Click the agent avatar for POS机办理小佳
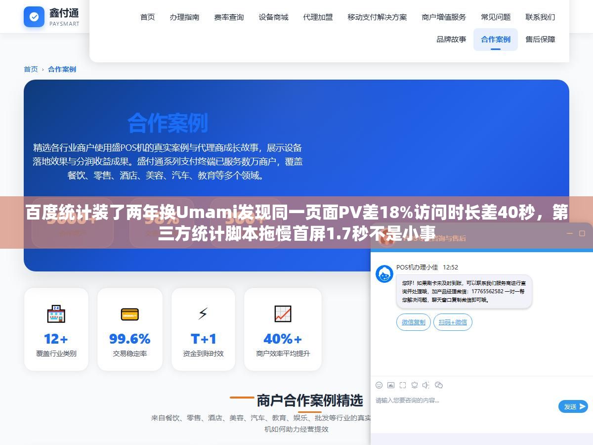 click(x=384, y=274)
